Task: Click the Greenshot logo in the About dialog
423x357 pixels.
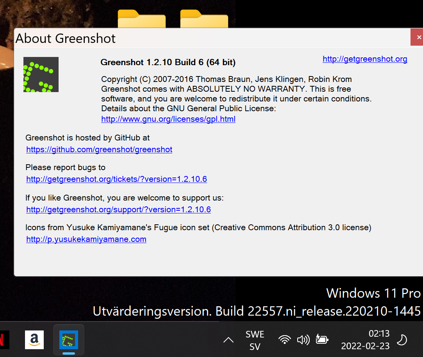Action: pos(41,74)
